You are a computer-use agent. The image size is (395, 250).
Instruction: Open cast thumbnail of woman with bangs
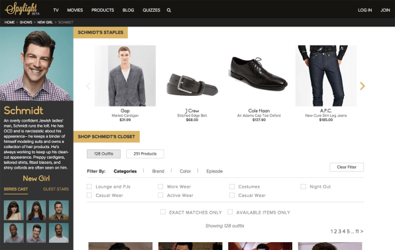pos(14,210)
